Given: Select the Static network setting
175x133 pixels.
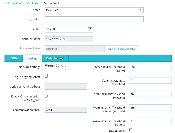Looking at the screenshot, I should tap(58, 66).
